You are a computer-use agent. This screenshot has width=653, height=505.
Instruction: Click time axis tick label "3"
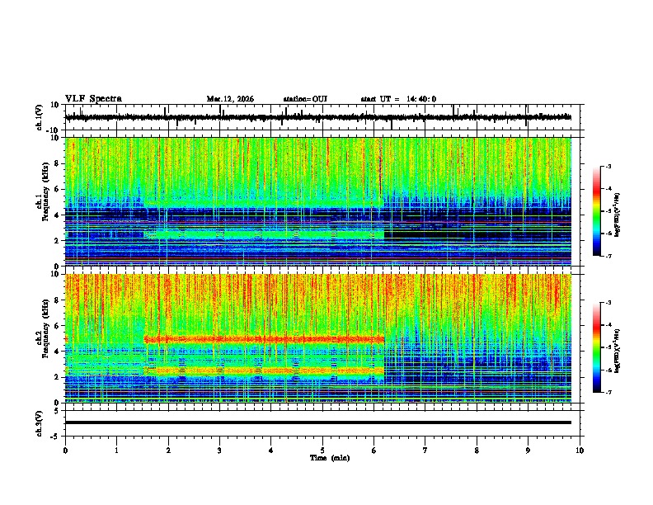click(219, 451)
